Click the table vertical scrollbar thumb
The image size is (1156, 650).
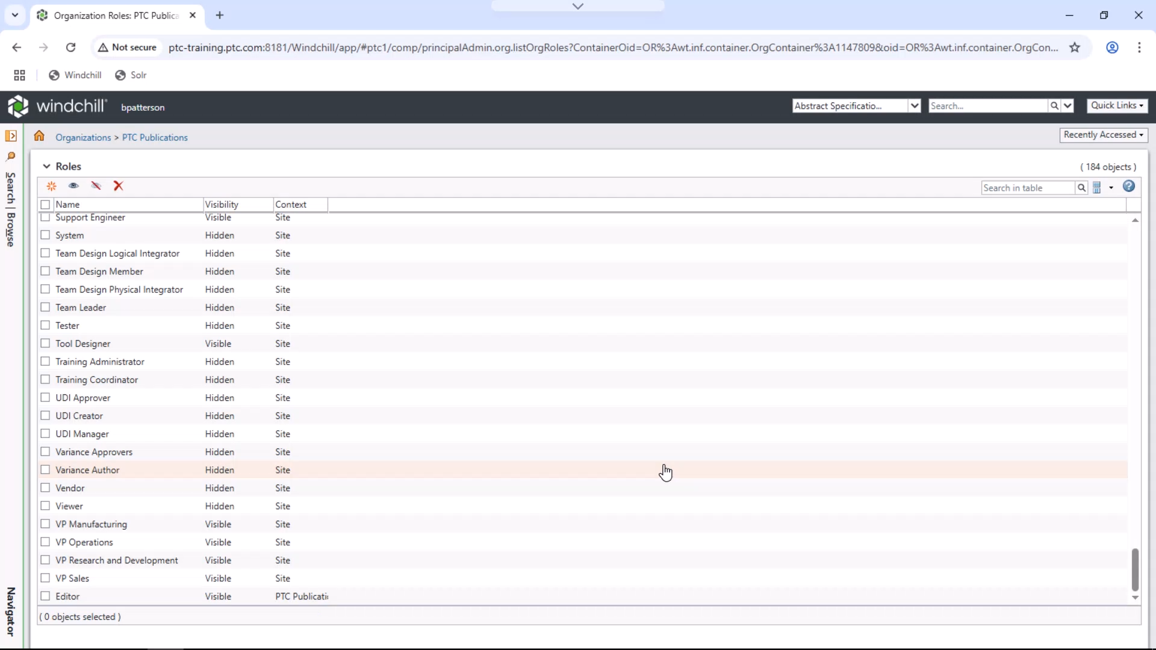click(1135, 569)
